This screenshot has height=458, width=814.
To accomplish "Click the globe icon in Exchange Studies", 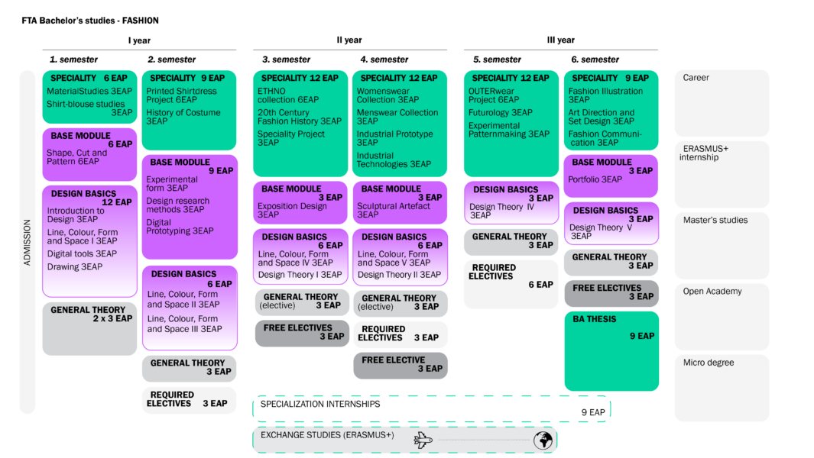I will pyautogui.click(x=543, y=440).
